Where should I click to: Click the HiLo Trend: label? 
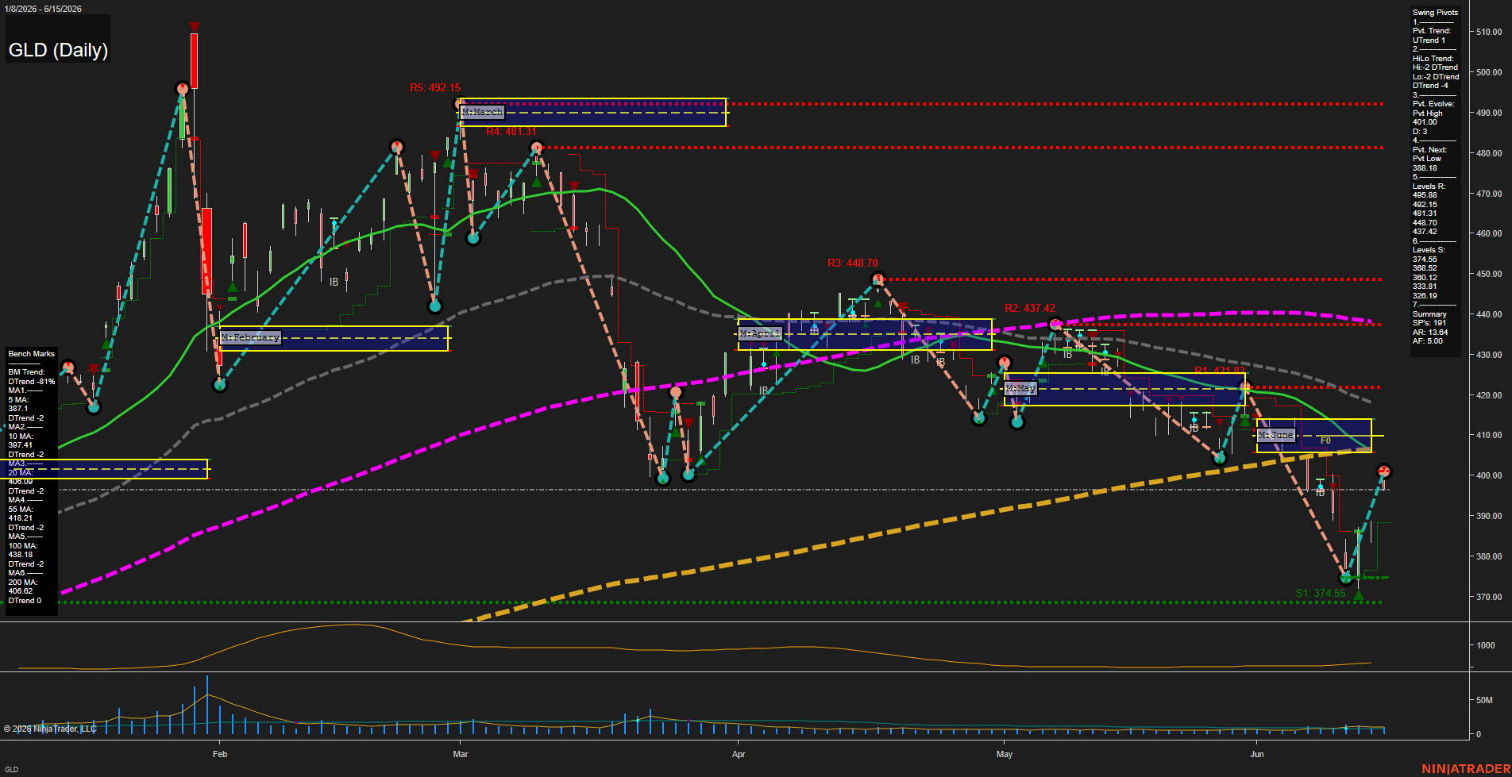pyautogui.click(x=1433, y=59)
